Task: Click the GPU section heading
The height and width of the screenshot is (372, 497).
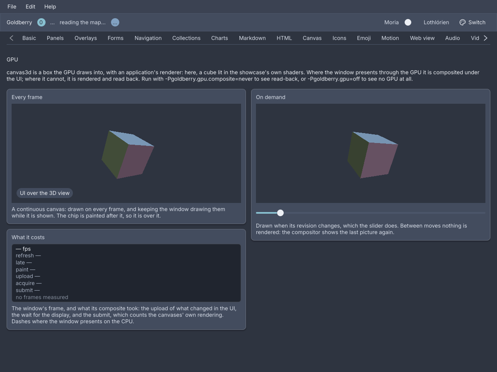Action: [12, 60]
